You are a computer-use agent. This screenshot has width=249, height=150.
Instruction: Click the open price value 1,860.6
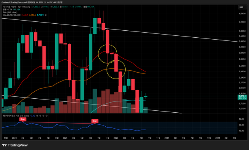37,7
